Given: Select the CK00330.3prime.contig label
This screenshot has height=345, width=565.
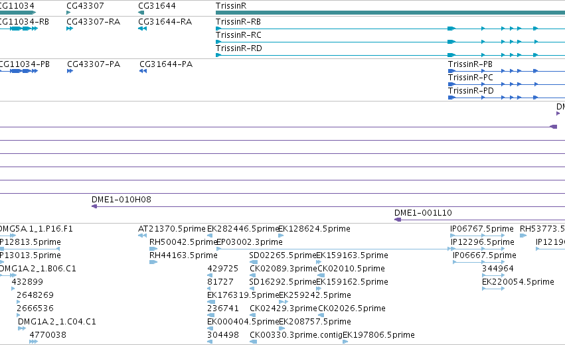Looking at the screenshot, I should pyautogui.click(x=296, y=335).
